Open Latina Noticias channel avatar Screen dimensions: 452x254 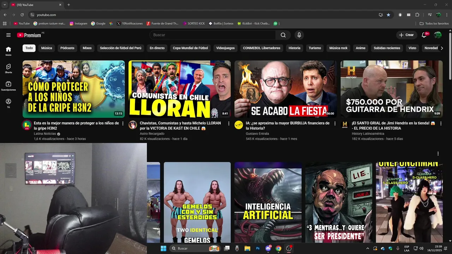click(27, 125)
